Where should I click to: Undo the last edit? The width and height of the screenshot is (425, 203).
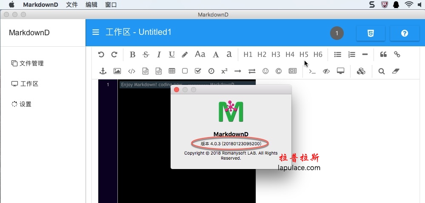[101, 54]
